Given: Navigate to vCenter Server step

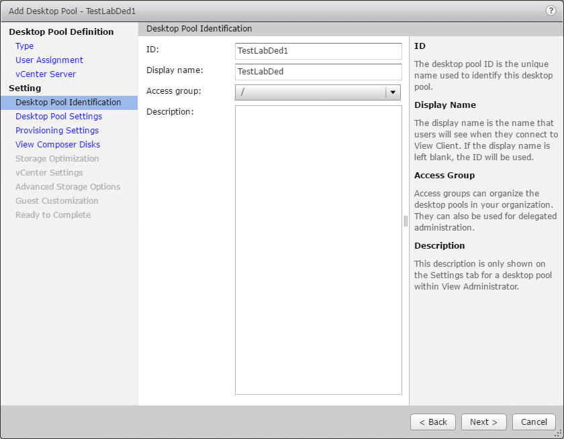Looking at the screenshot, I should (x=46, y=74).
